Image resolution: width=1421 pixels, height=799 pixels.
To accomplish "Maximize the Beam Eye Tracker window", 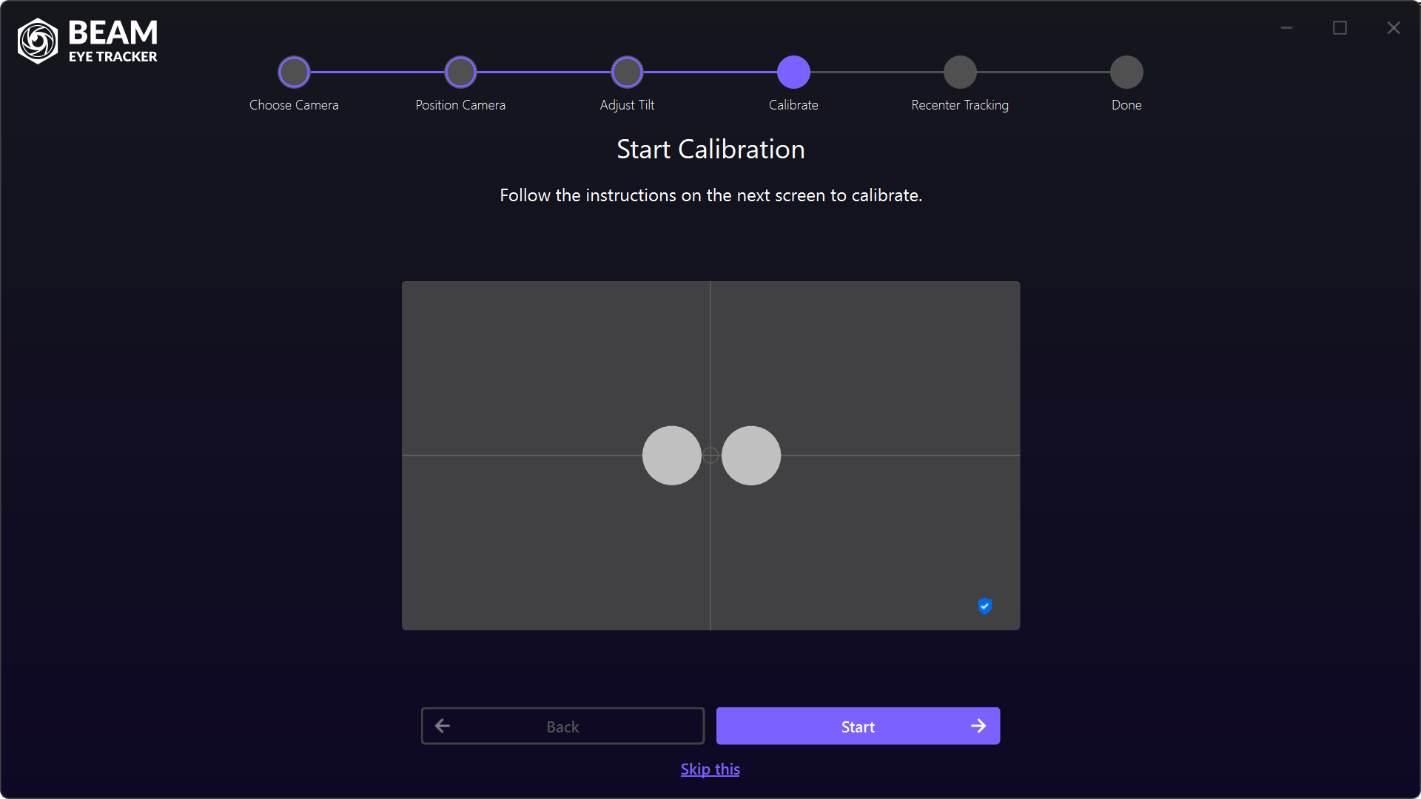I will (x=1340, y=28).
